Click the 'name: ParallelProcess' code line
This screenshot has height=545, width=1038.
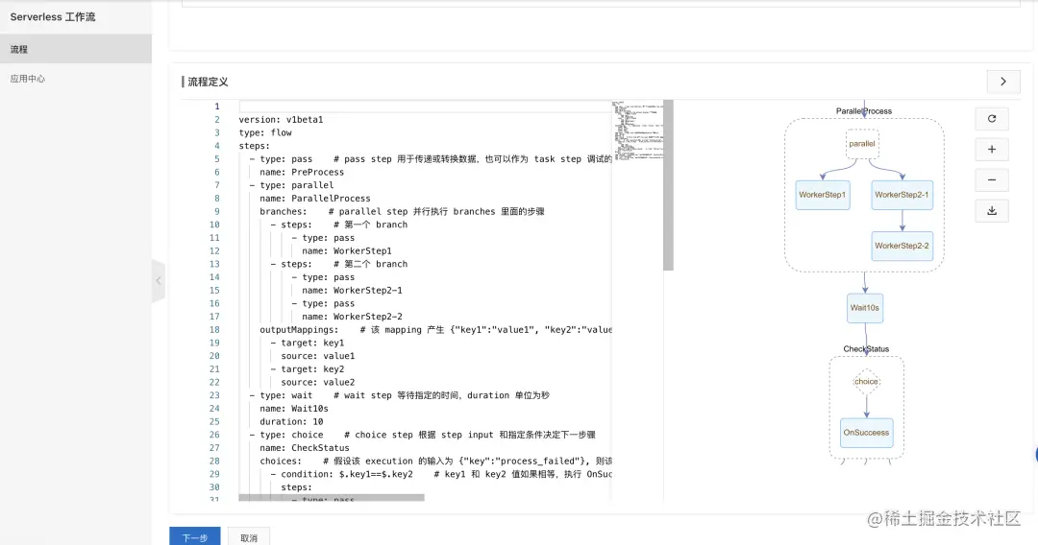pyautogui.click(x=315, y=199)
